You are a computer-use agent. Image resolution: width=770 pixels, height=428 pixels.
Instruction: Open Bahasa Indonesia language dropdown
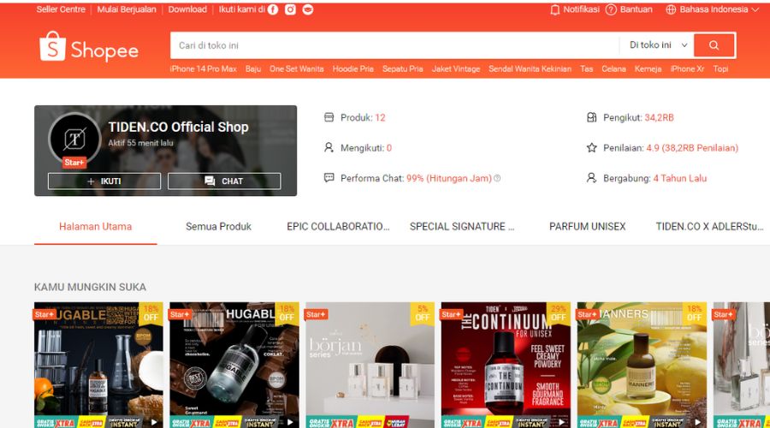pos(713,9)
